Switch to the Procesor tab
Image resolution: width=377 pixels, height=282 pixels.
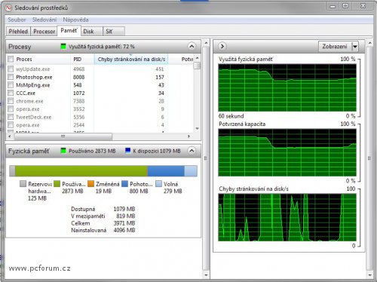click(x=44, y=32)
